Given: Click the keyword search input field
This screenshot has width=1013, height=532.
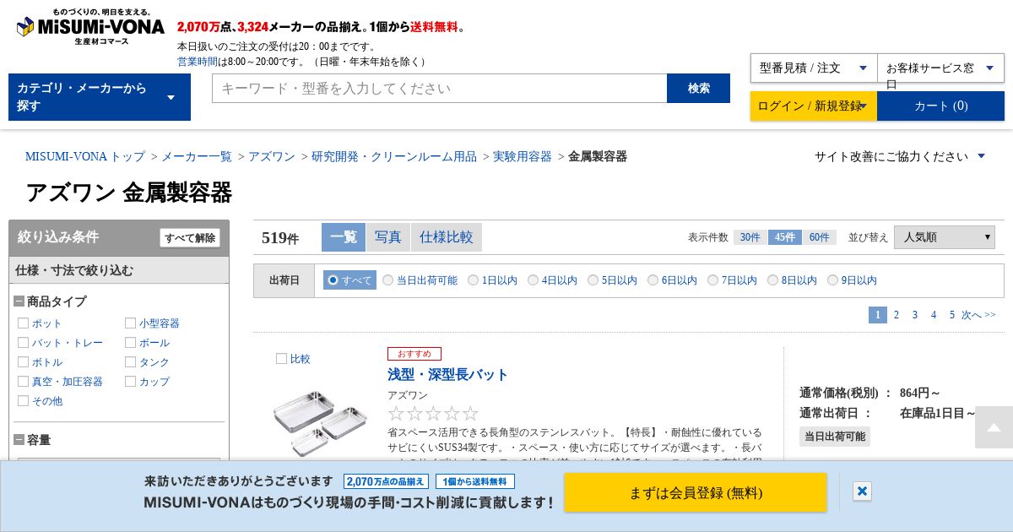Looking at the screenshot, I should tap(440, 89).
